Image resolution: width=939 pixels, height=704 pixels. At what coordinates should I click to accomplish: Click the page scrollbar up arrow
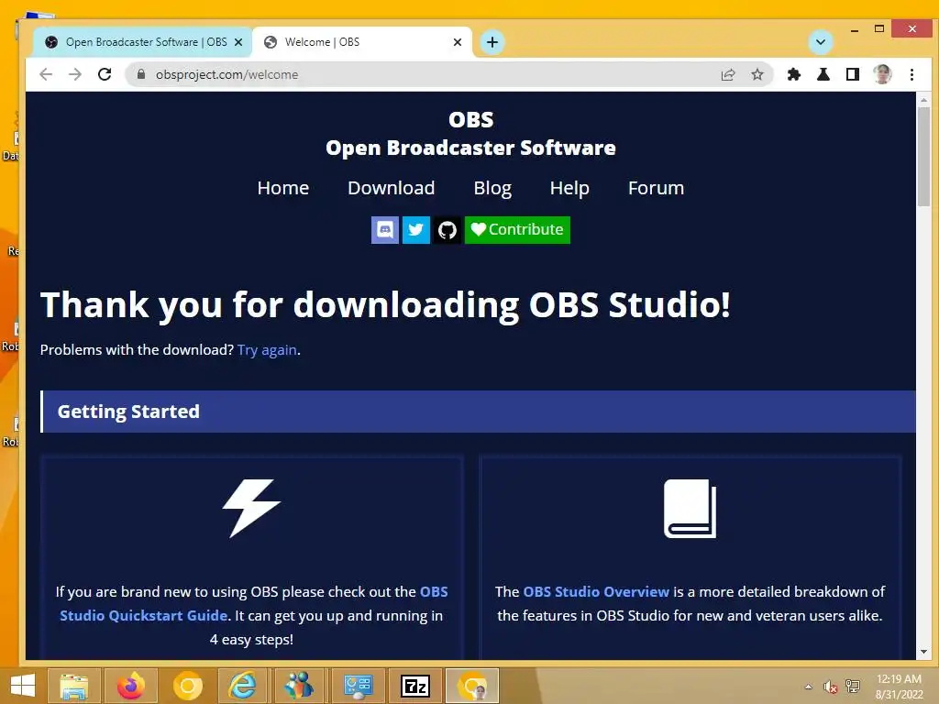923,99
